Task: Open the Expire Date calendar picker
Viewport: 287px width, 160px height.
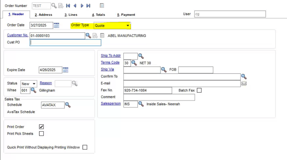Action: (x=65, y=70)
